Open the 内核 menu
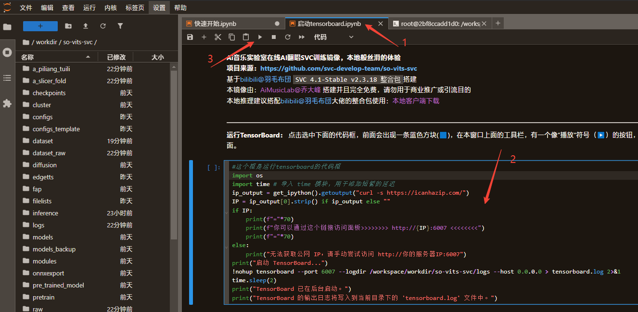This screenshot has width=638, height=312. coord(111,8)
